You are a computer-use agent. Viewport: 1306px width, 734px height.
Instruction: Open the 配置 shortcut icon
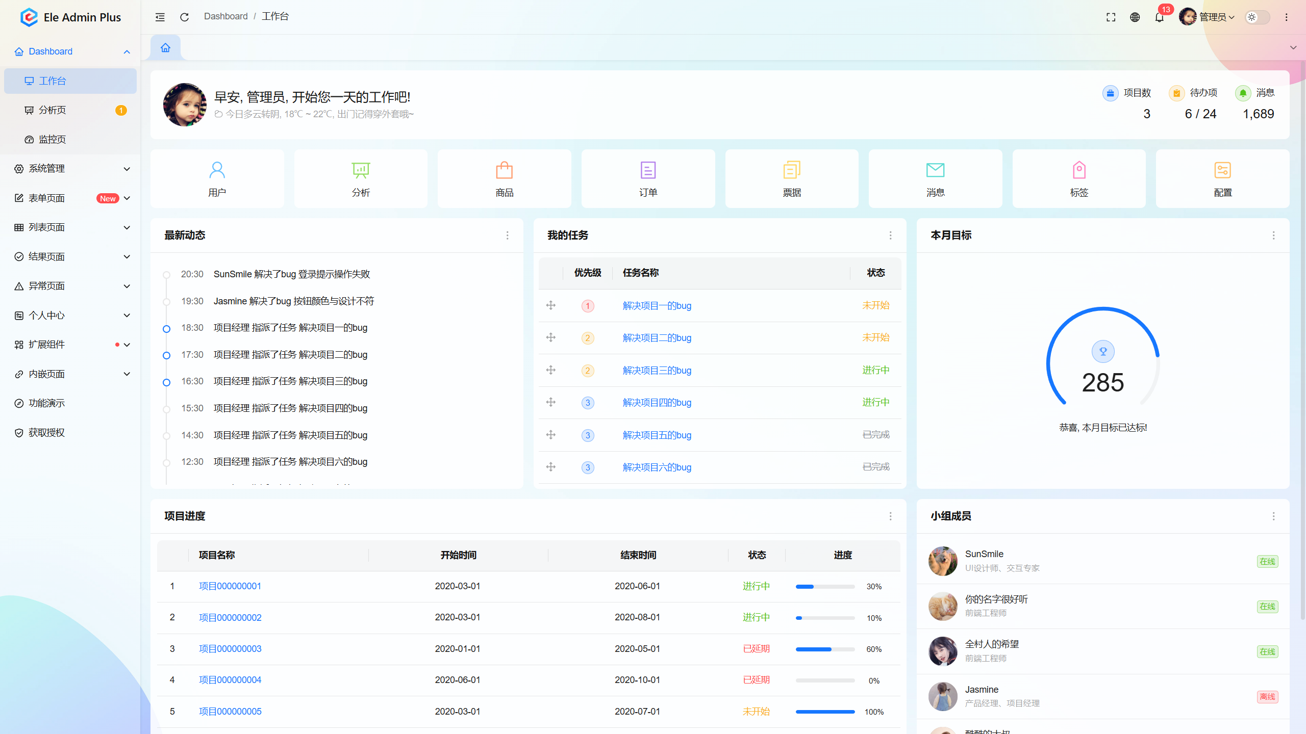pyautogui.click(x=1222, y=170)
